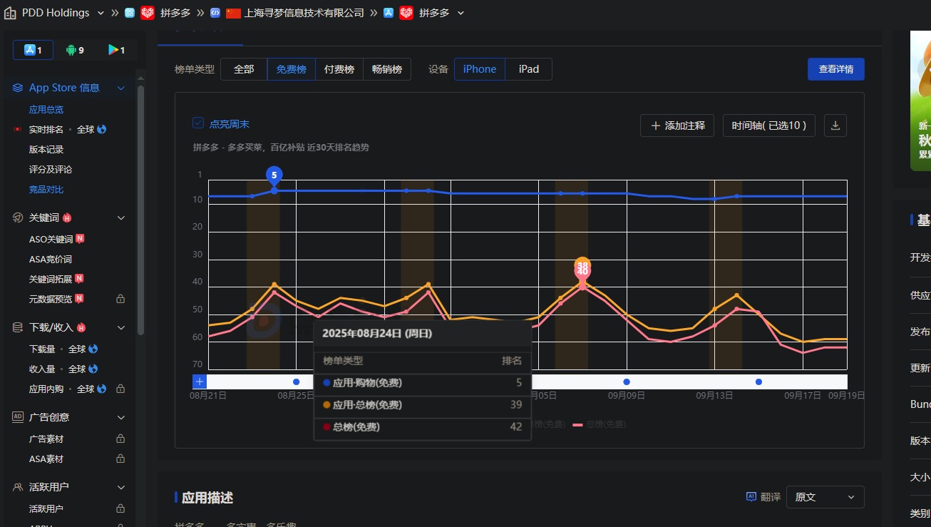Click the chart download icon
The height and width of the screenshot is (527, 931).
[x=835, y=126]
